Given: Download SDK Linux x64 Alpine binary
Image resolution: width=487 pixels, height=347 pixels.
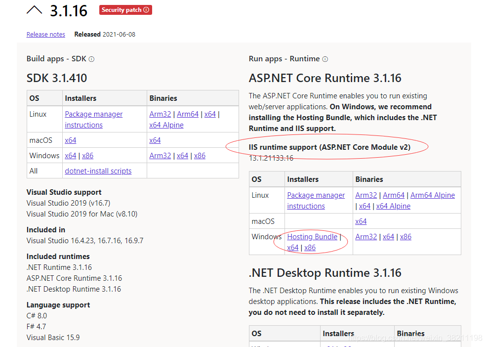Looking at the screenshot, I should 166,125.
